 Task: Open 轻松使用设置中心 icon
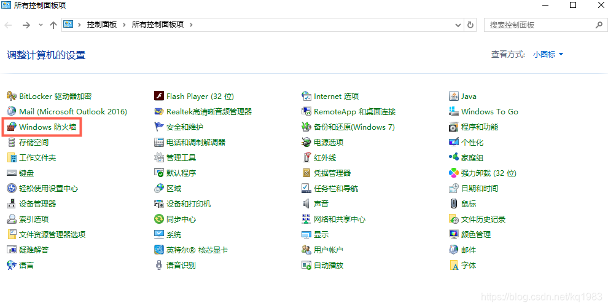(x=12, y=189)
